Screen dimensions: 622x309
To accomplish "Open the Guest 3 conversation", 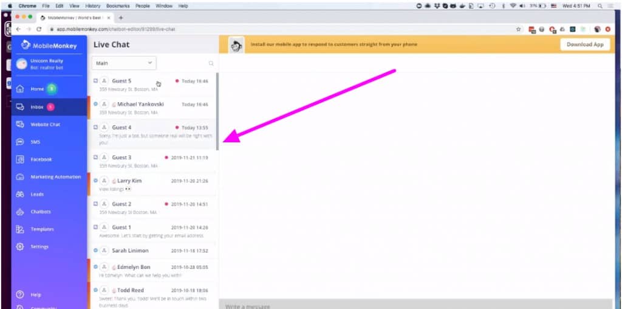I will (x=152, y=161).
